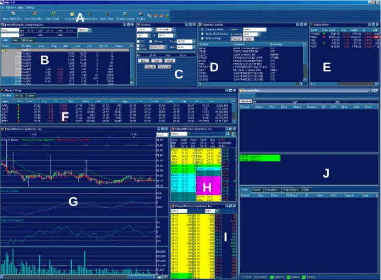The width and height of the screenshot is (381, 280).
Task: Click the Clear button in Symbol Lookup
Action: (248, 39)
